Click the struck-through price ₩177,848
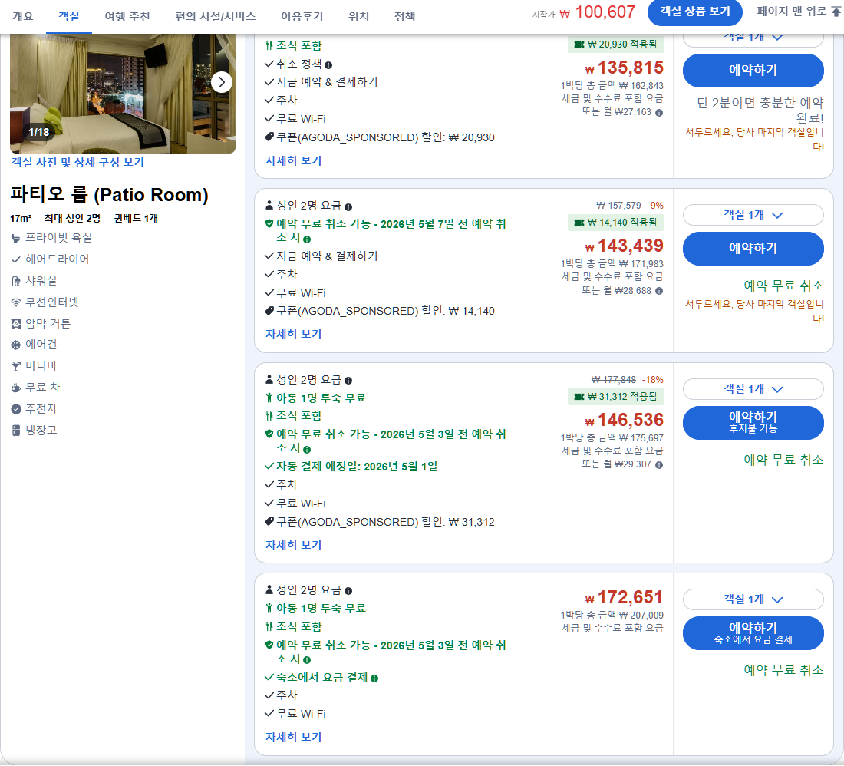The image size is (844, 766). pyautogui.click(x=614, y=379)
